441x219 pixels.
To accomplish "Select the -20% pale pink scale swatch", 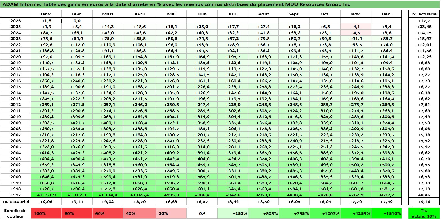I will pos(171,213).
